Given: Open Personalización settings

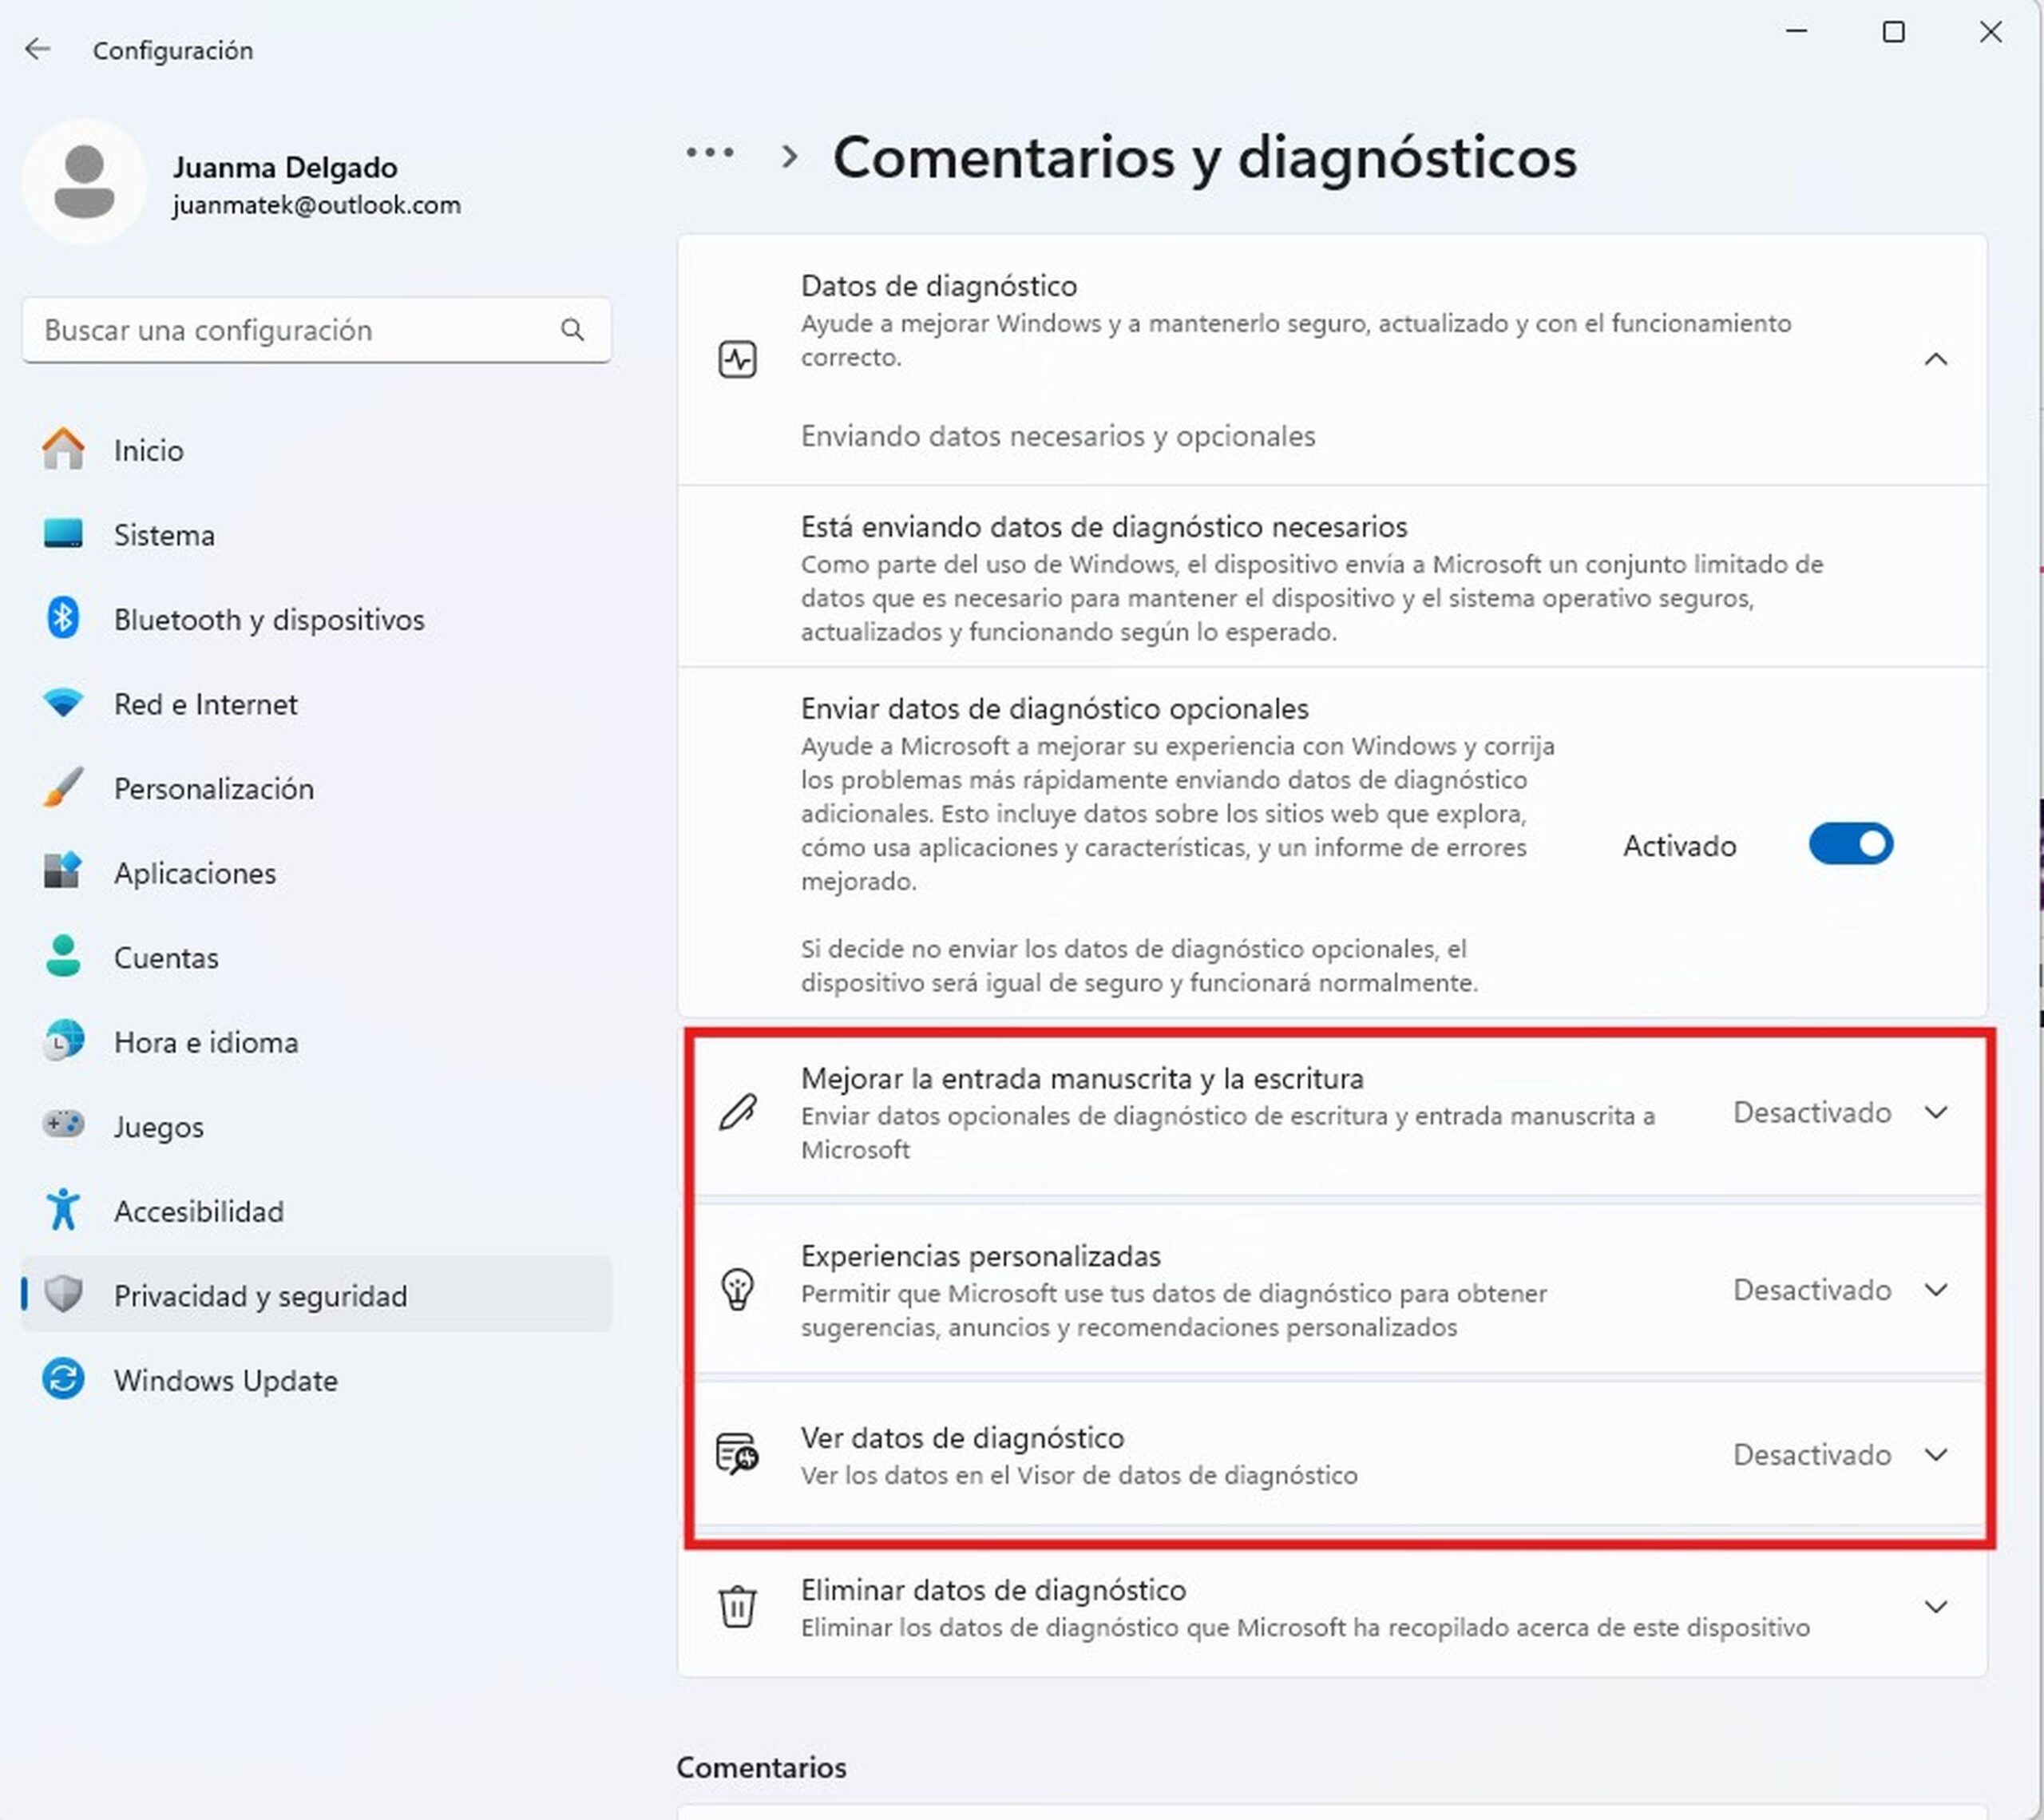Looking at the screenshot, I should point(317,788).
